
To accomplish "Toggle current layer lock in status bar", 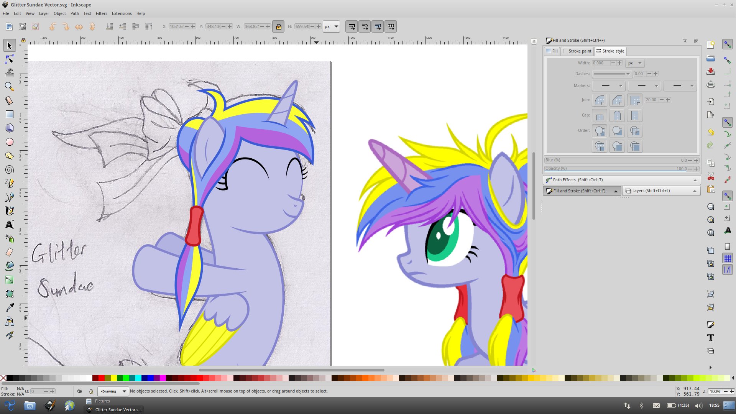I will (x=91, y=391).
